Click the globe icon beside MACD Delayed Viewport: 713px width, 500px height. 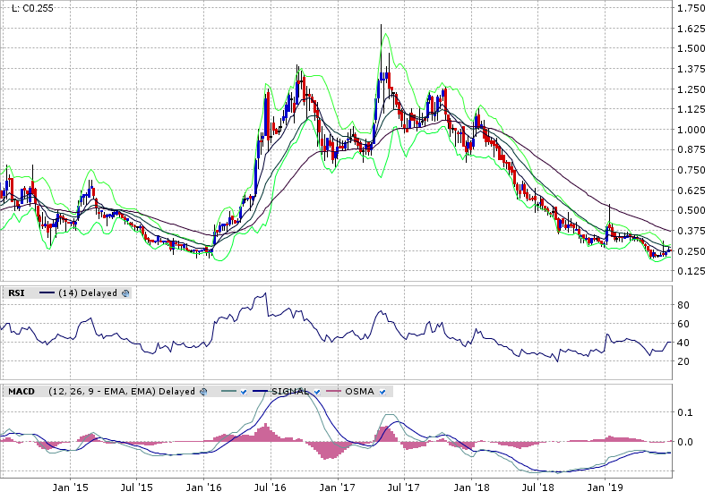[x=203, y=391]
